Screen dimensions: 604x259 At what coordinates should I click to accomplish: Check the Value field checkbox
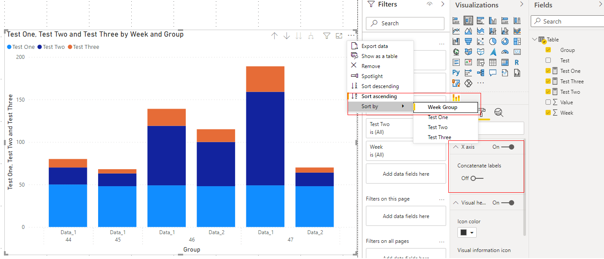548,102
